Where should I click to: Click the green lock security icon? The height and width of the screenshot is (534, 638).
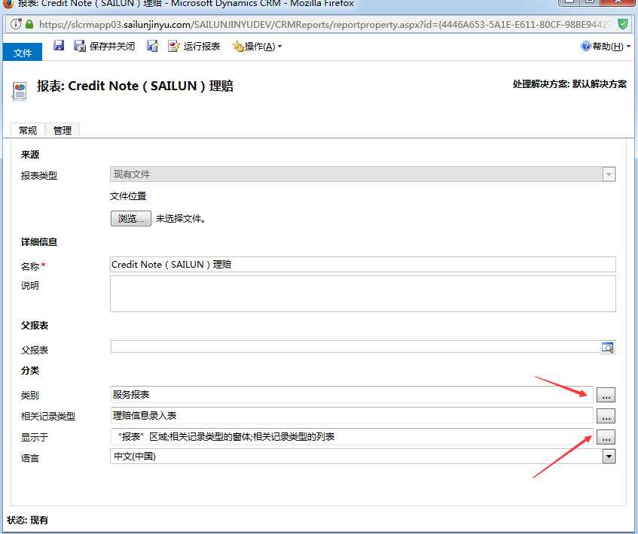click(29, 24)
